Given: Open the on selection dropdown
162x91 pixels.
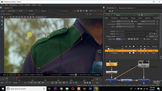Looking at the screenshot, I should click(40, 17).
